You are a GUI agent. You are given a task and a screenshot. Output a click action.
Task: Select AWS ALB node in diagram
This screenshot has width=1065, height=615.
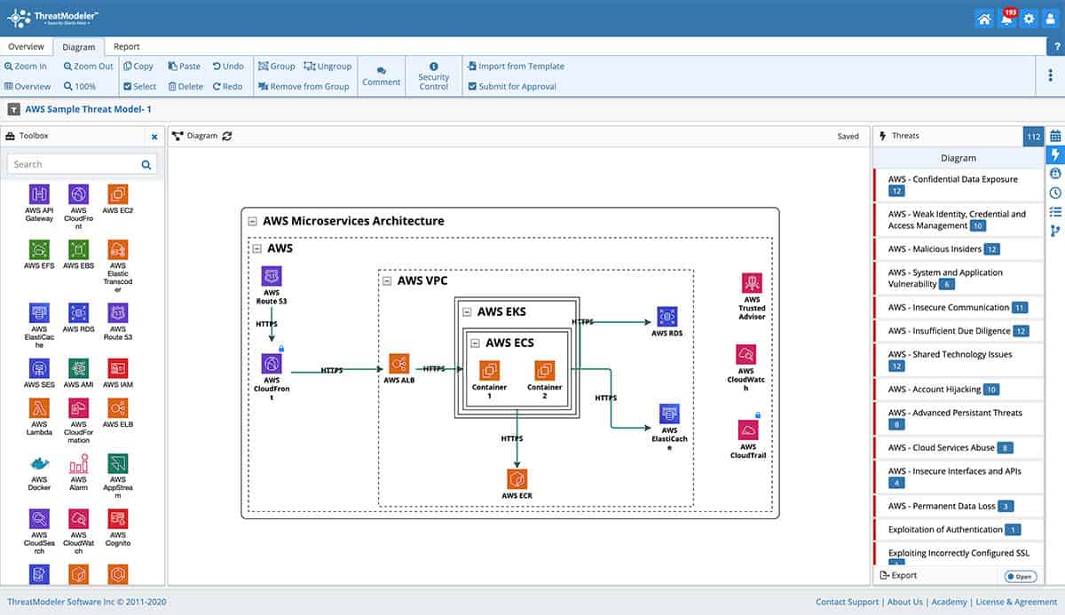tap(399, 364)
